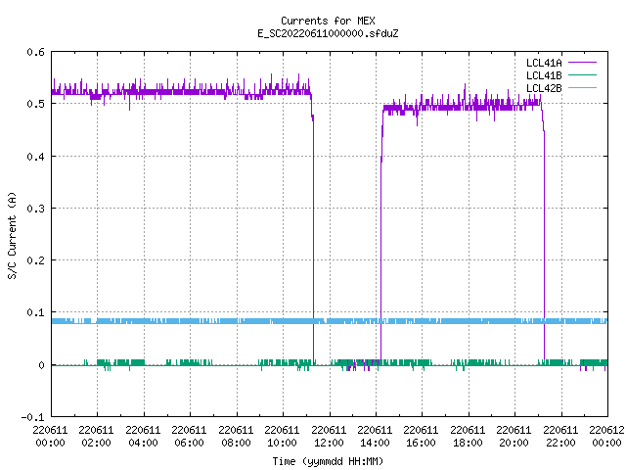Click the green LCL41B legend line sample

(582, 74)
